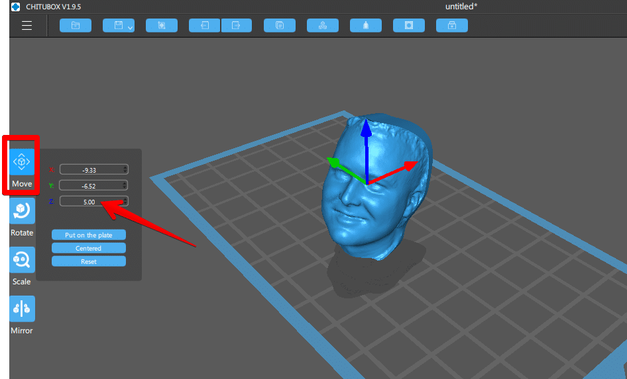Select the Move tool

coord(22,161)
